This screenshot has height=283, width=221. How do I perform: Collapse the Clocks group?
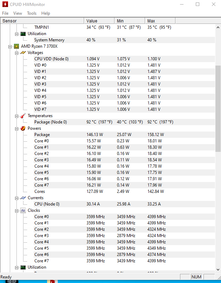click(16, 211)
